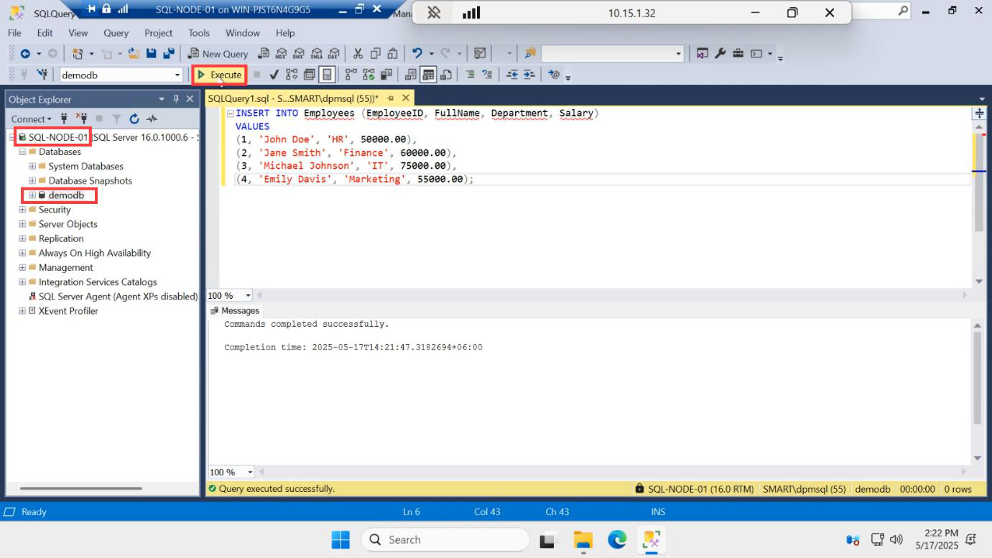Click the Decrease Indent icon

point(512,75)
